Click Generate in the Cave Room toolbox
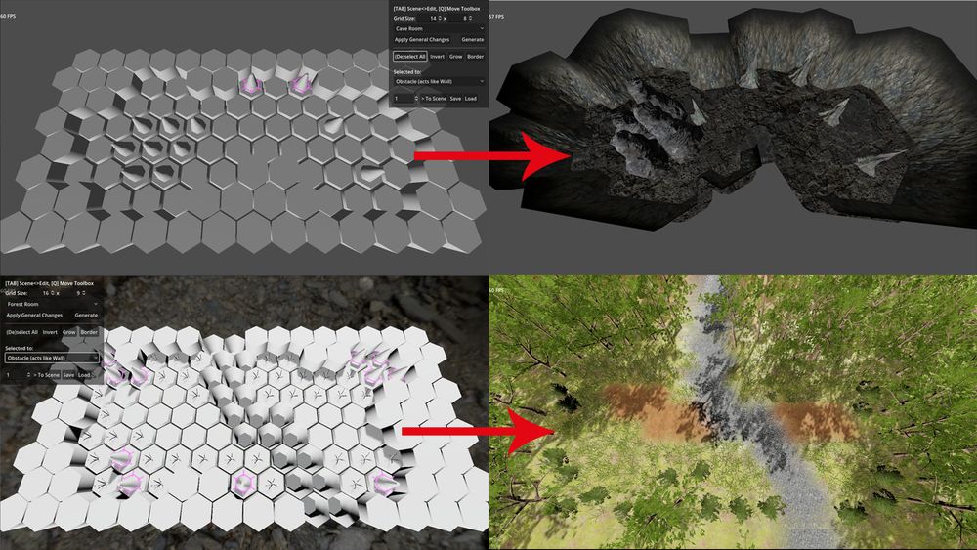 [472, 39]
